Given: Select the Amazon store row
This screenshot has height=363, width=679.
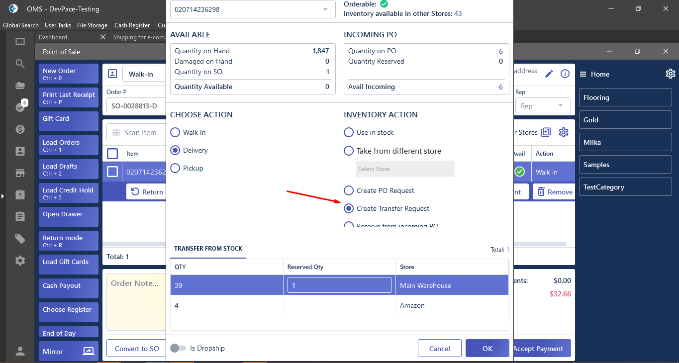Looking at the screenshot, I should coord(339,305).
